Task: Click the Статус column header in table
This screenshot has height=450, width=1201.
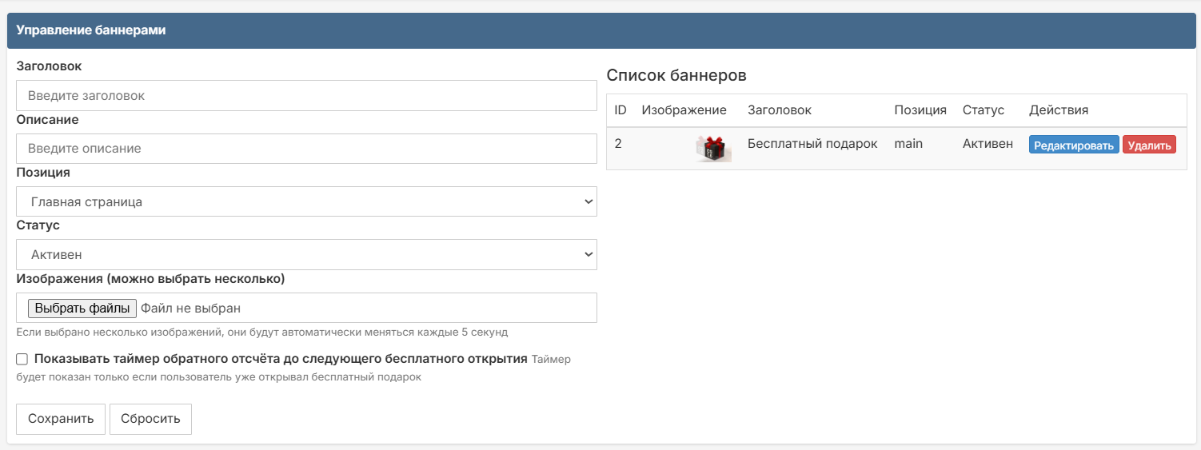Action: (983, 110)
